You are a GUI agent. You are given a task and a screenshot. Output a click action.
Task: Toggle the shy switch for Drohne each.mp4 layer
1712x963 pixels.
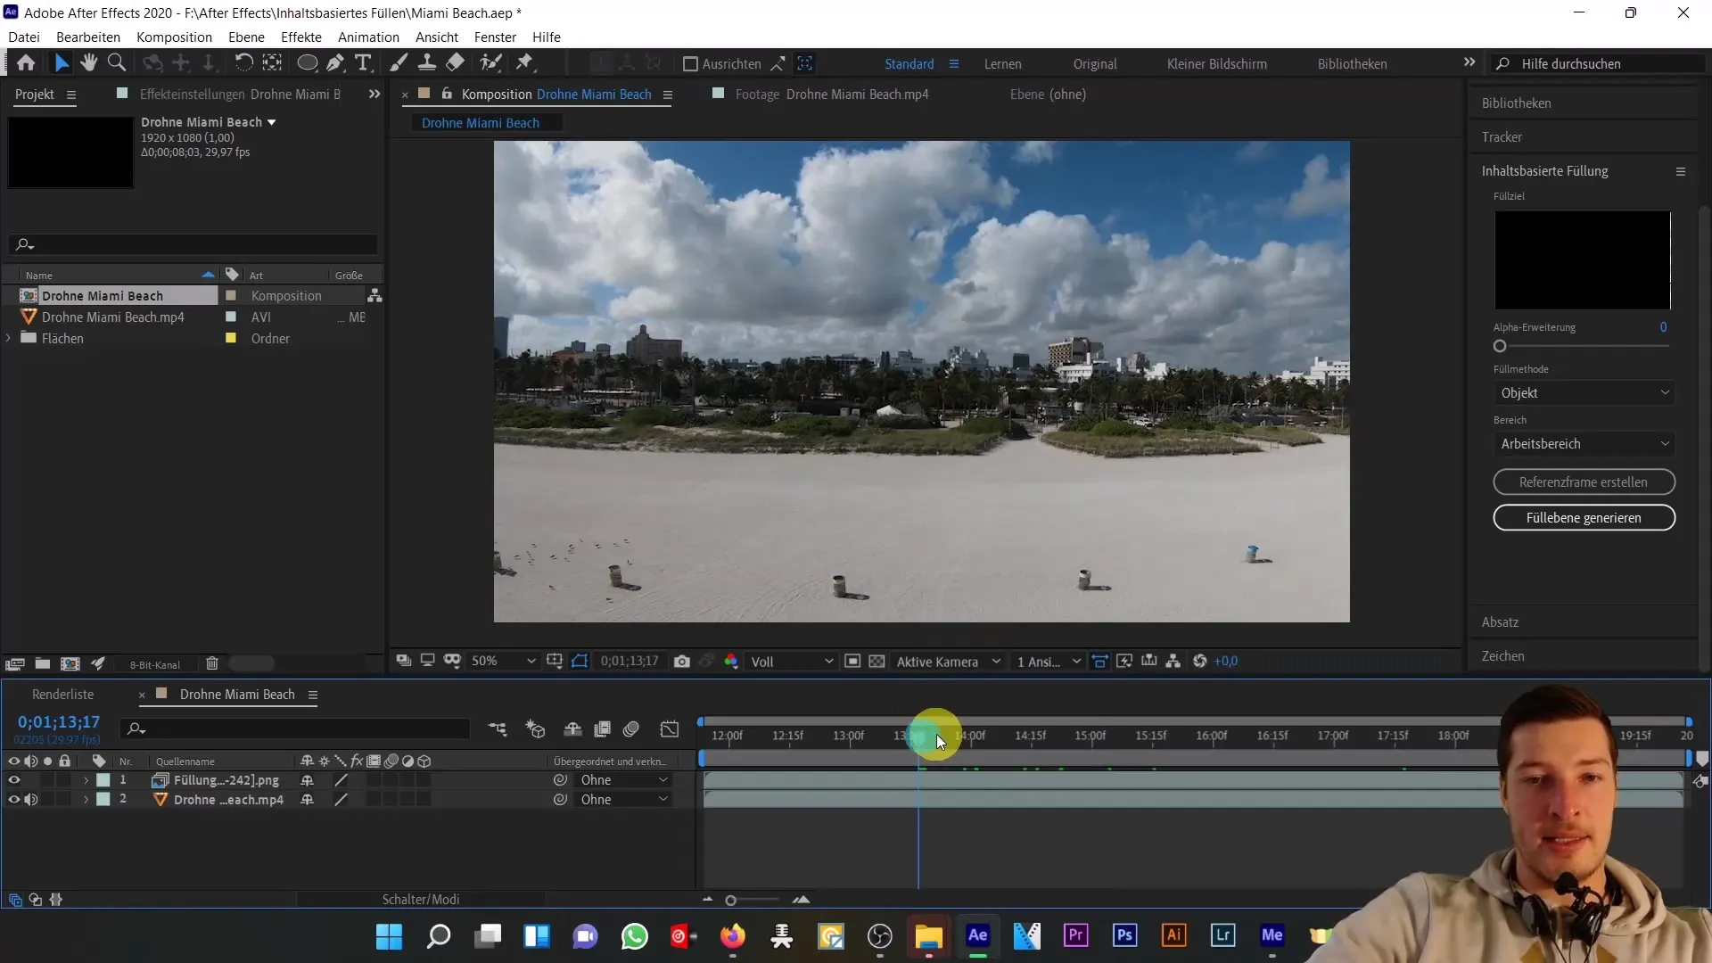(x=307, y=800)
